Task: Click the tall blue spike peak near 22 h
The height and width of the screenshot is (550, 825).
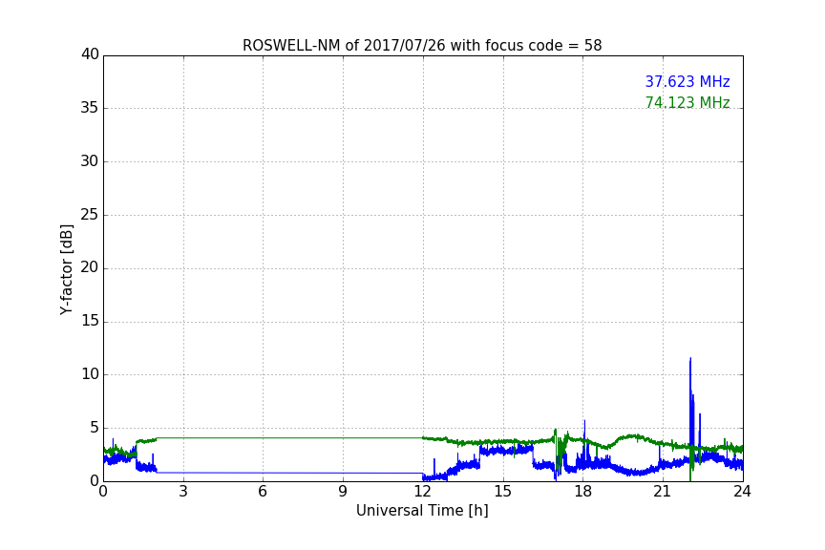Action: click(x=690, y=359)
